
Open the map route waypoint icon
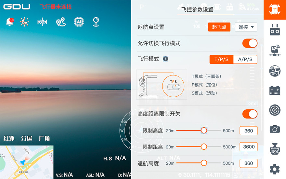[61, 22]
